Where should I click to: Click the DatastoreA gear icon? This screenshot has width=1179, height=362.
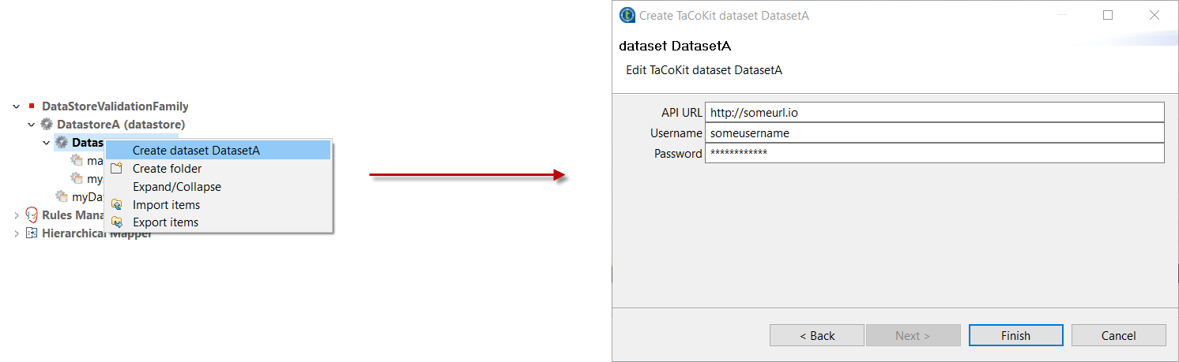pyautogui.click(x=47, y=125)
